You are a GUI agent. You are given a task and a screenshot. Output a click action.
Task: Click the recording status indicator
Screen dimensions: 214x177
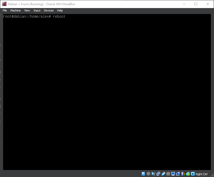tap(178, 174)
